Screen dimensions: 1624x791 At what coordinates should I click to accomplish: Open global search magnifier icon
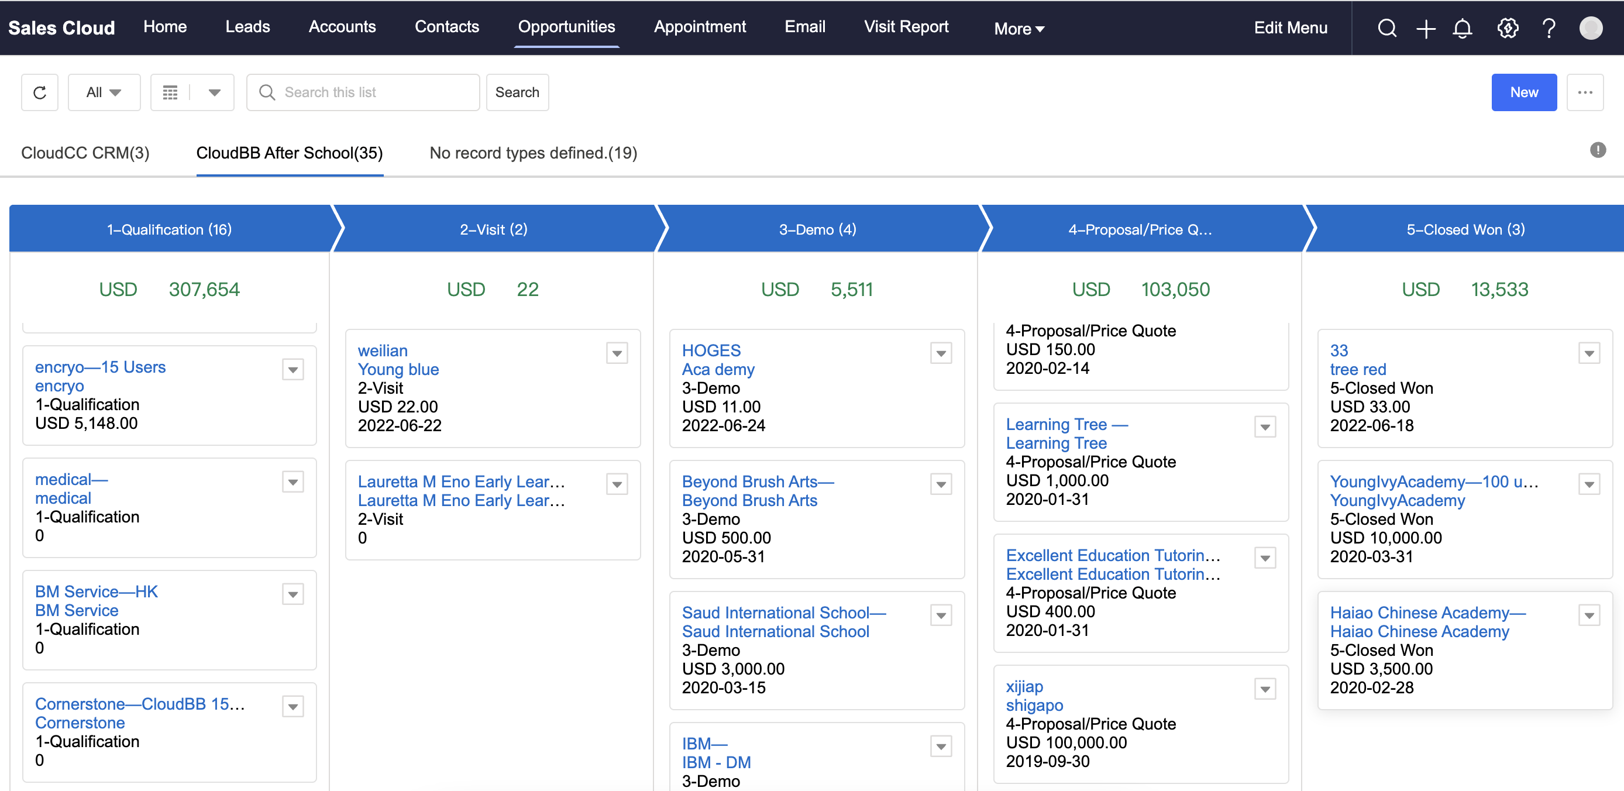[1386, 28]
